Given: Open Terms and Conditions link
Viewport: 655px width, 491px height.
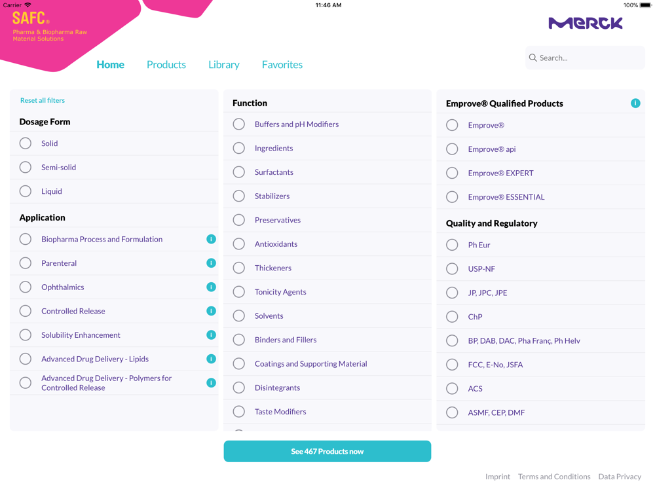Looking at the screenshot, I should pyautogui.click(x=554, y=477).
